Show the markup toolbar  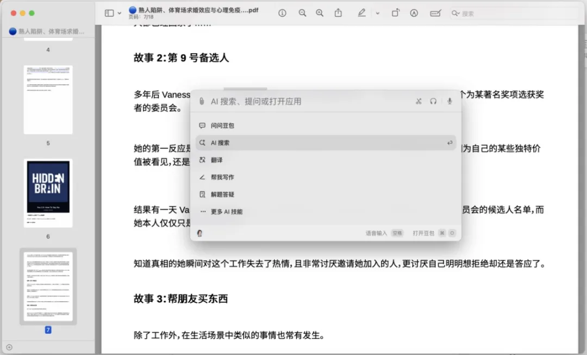tap(414, 13)
